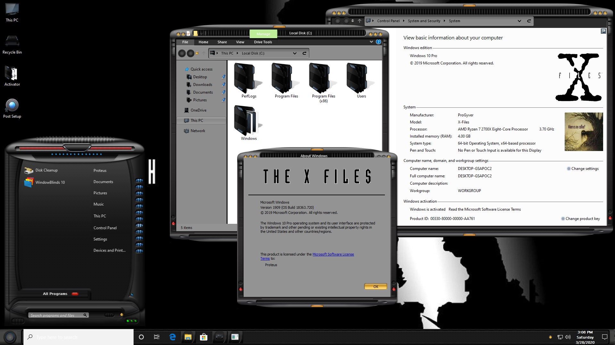Open Settings from the Start menu
Screen dimensions: 615x345
coord(100,239)
